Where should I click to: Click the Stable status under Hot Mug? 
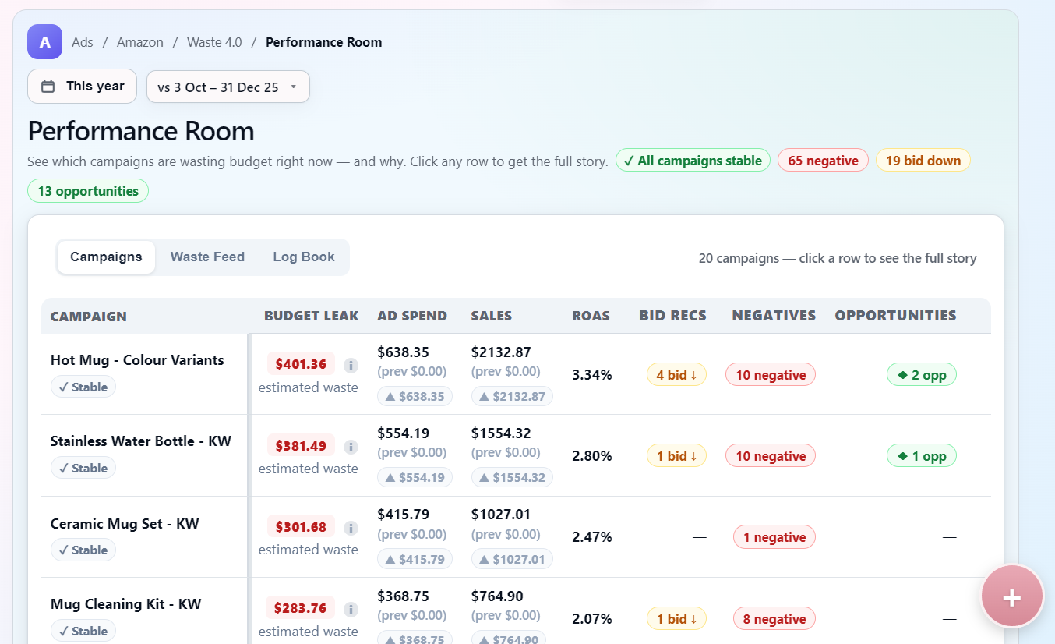click(83, 387)
